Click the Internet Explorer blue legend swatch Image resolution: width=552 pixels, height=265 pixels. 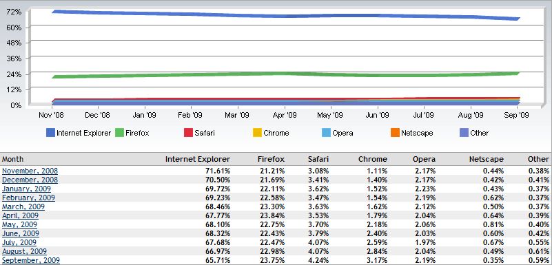[x=51, y=133]
